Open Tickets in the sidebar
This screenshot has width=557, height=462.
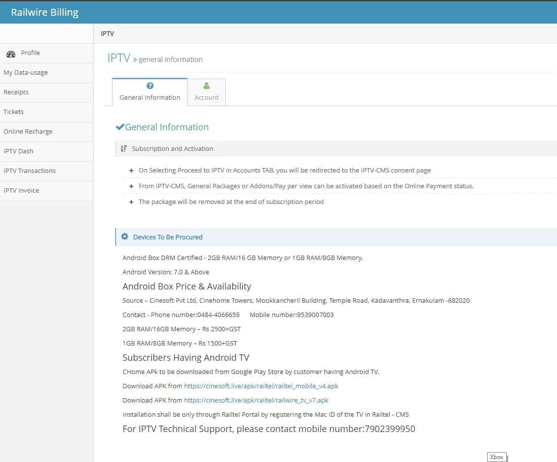(x=47, y=112)
